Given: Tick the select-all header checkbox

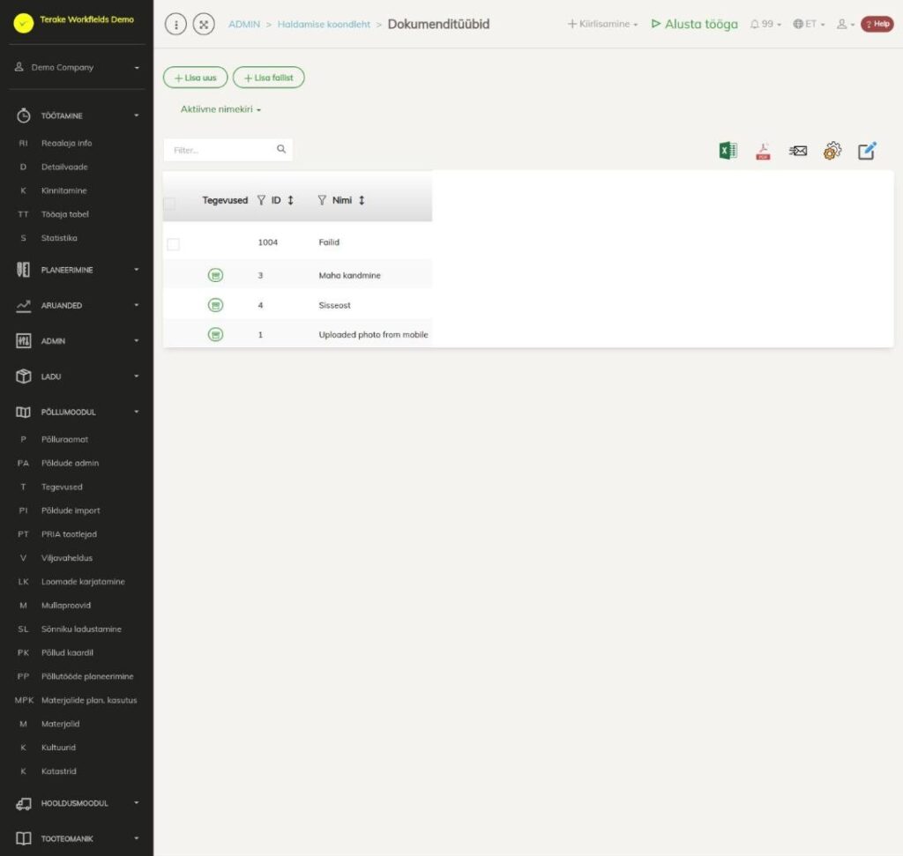Looking at the screenshot, I should [169, 204].
